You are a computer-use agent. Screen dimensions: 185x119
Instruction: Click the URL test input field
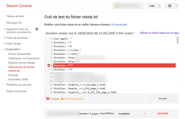(x=97, y=113)
